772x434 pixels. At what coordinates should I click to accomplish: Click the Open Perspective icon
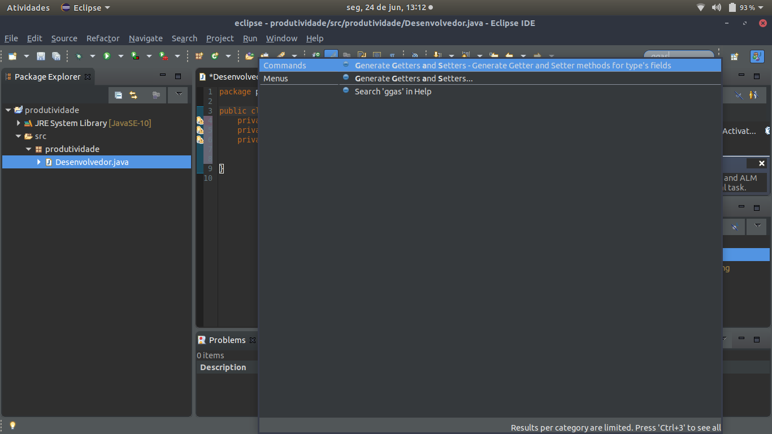[734, 57]
